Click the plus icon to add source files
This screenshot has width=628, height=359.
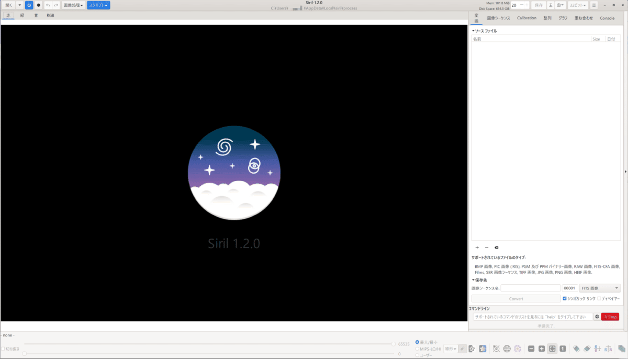[x=477, y=248]
